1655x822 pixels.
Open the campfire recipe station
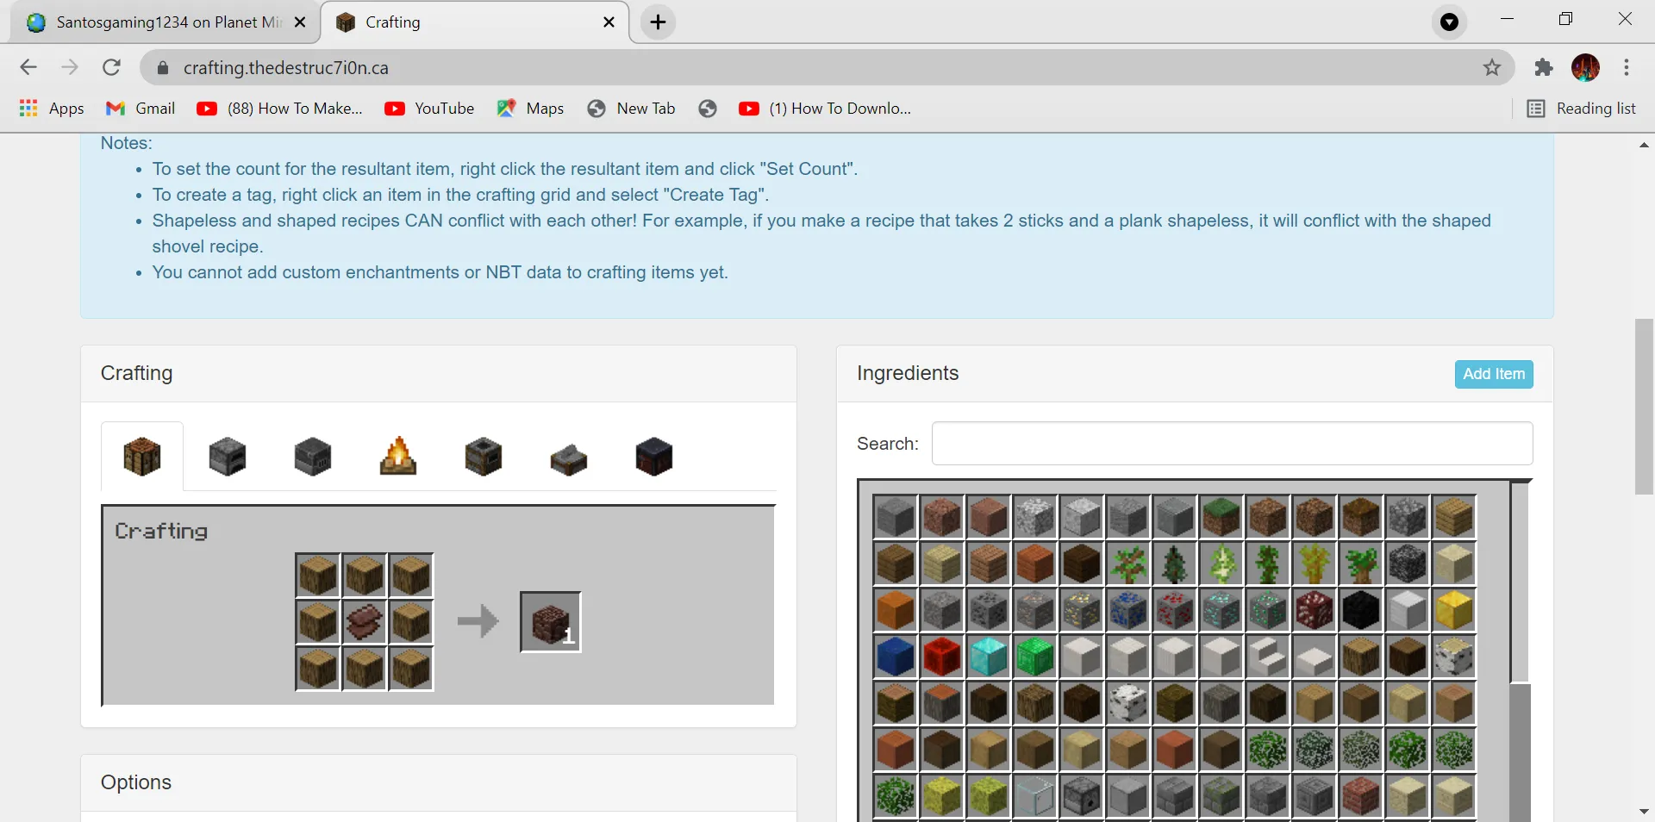[x=397, y=457]
